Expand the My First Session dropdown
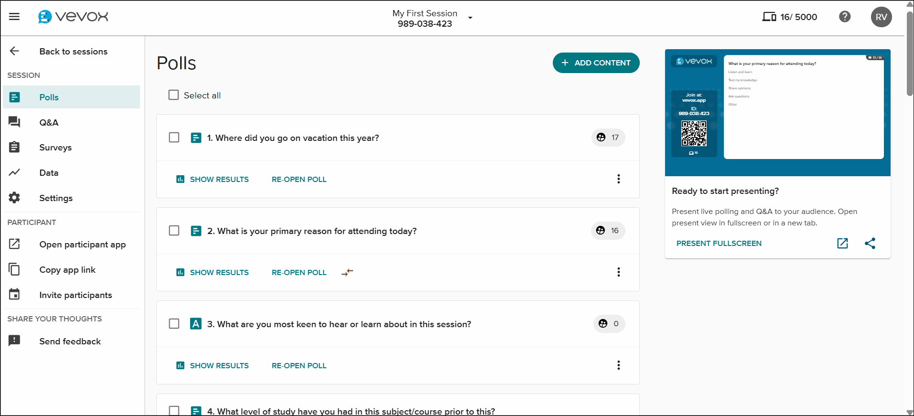The width and height of the screenshot is (914, 416). (x=470, y=18)
